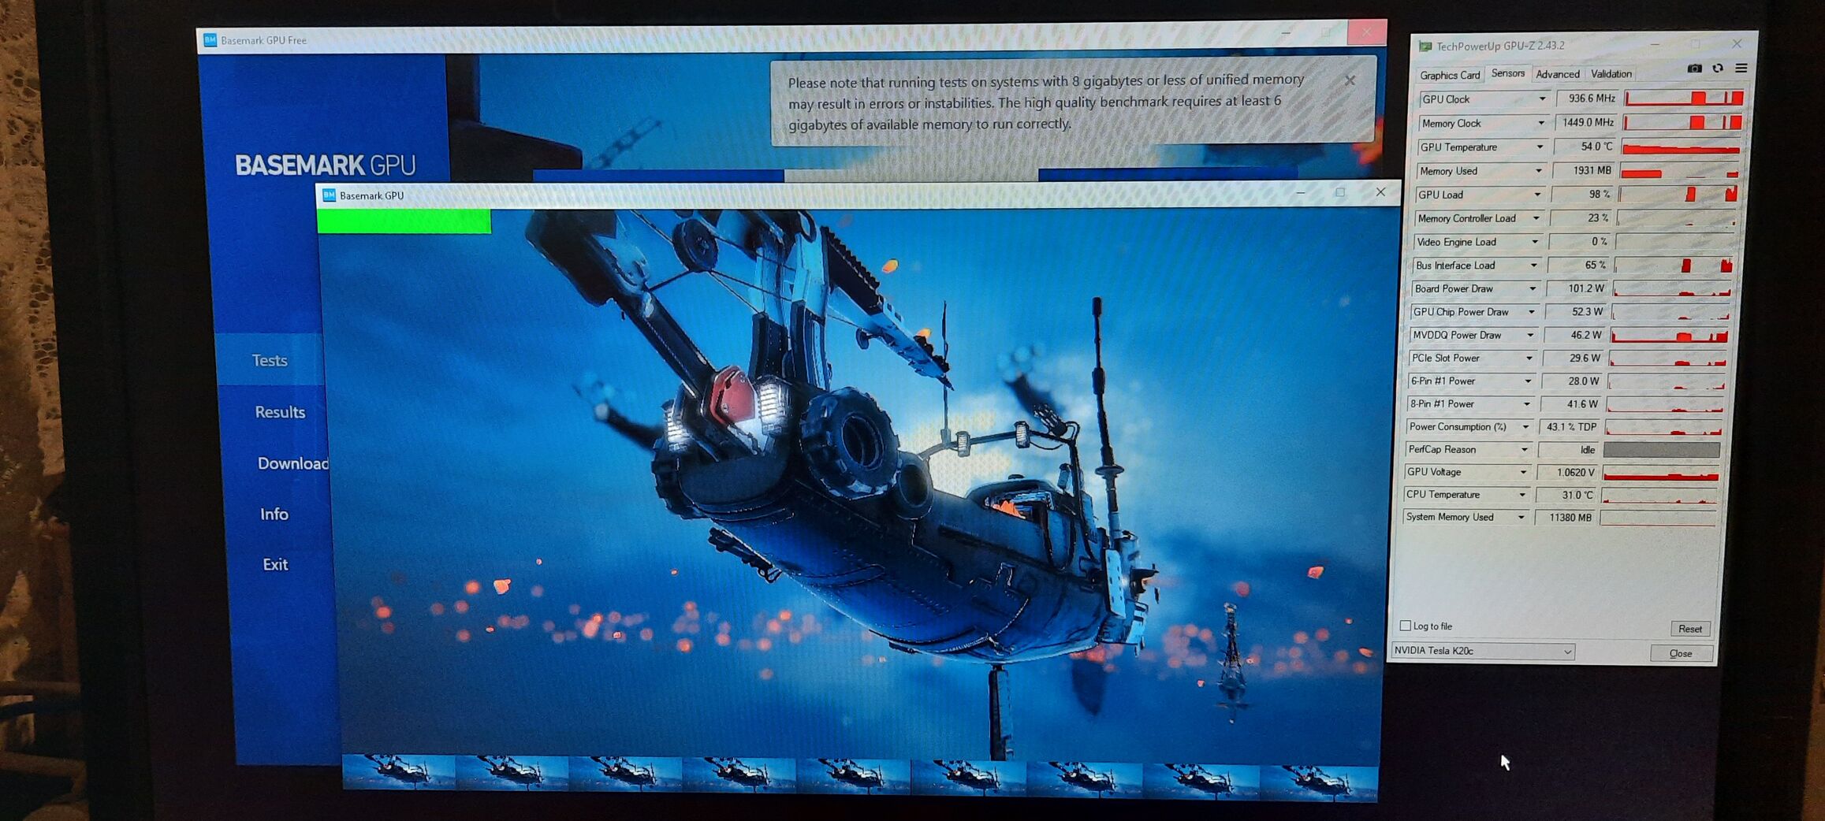Switch to the Graphics Card tab
Viewport: 1825px width, 821px height.
click(x=1450, y=75)
